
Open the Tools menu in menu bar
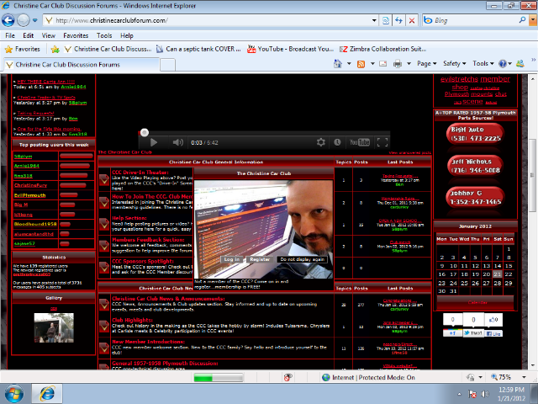click(104, 35)
